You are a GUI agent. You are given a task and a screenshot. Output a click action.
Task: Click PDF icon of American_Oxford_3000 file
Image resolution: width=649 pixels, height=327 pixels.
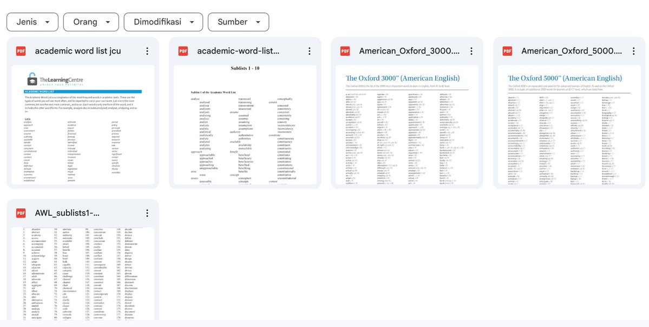point(345,51)
